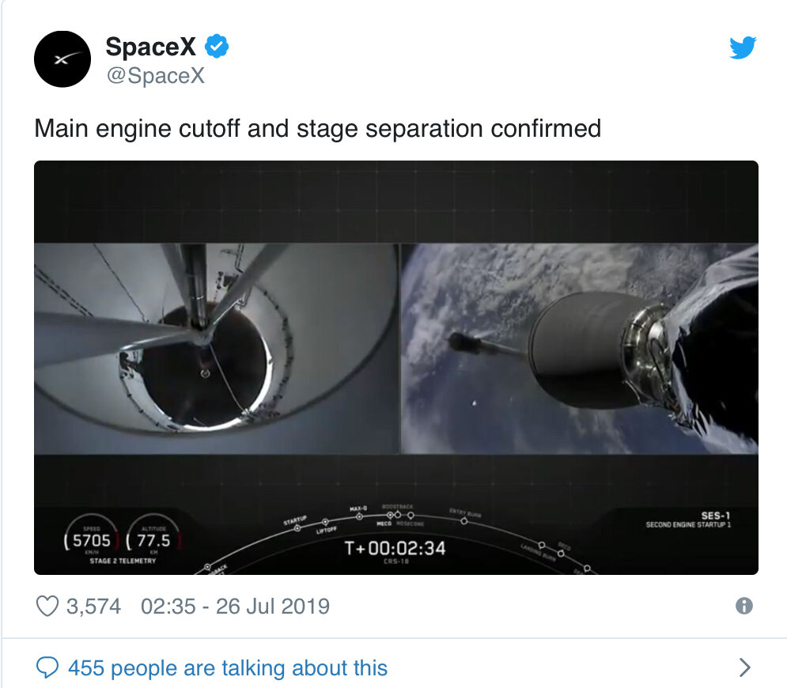Click the blue speech bubble reply icon

[x=48, y=668]
